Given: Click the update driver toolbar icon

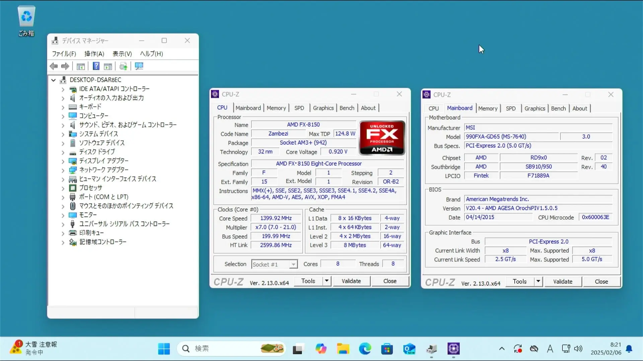Looking at the screenshot, I should pyautogui.click(x=123, y=66).
